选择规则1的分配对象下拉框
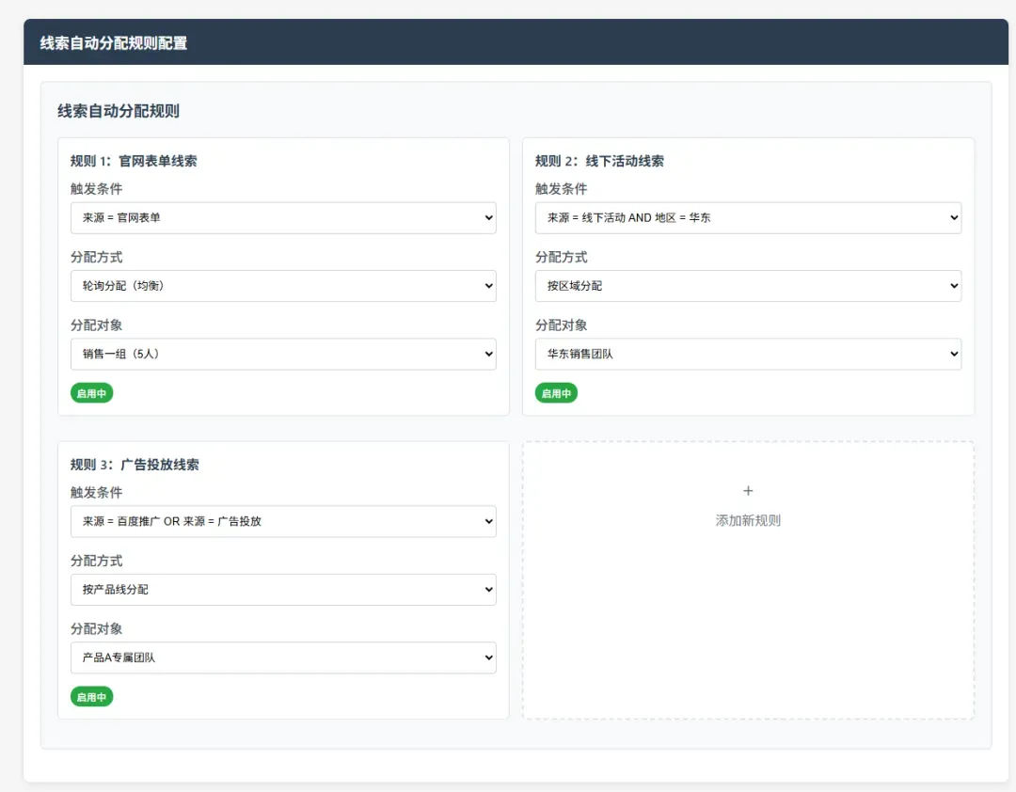Viewport: 1016px width, 792px height. (283, 354)
